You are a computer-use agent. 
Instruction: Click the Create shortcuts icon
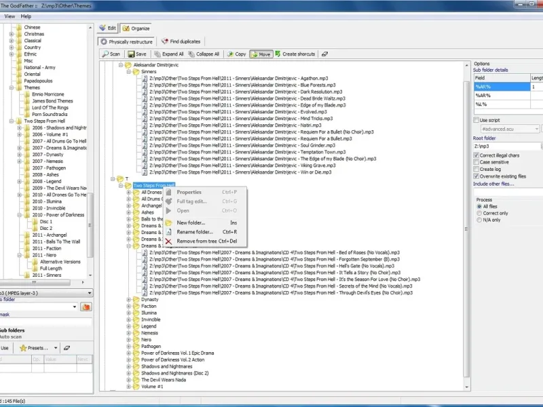[x=278, y=54]
